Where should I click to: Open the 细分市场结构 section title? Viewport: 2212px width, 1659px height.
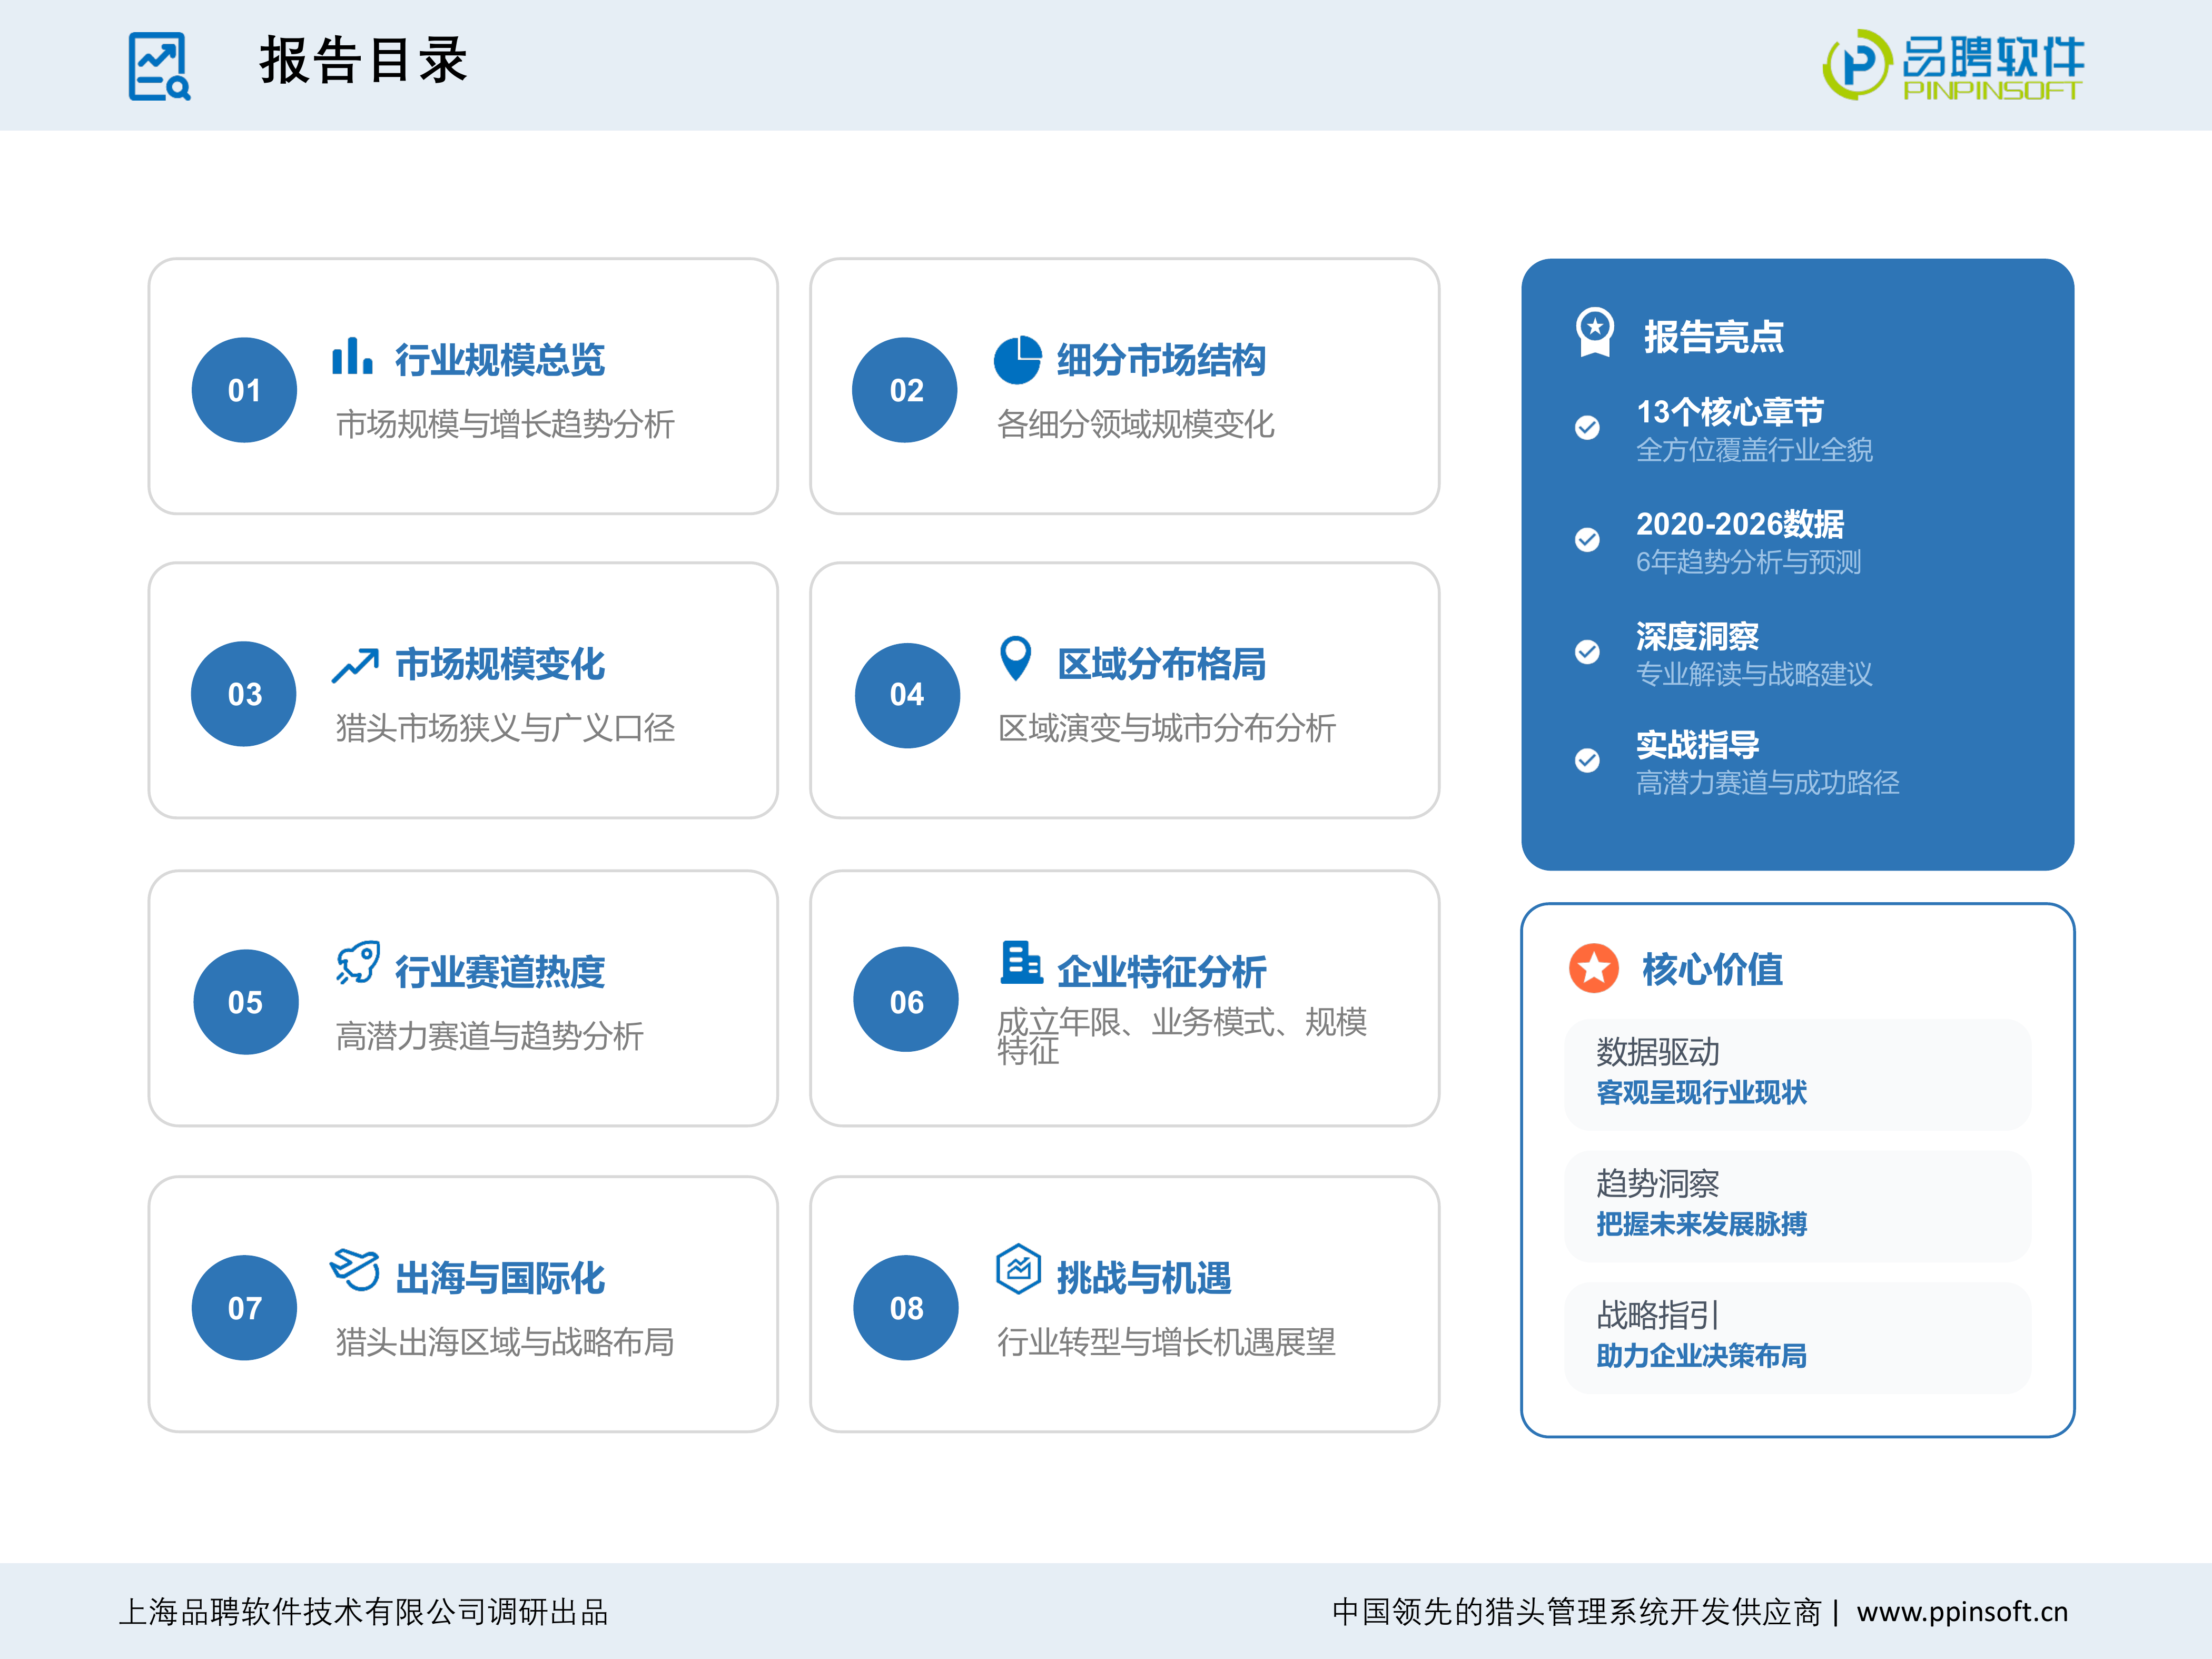[x=1162, y=360]
